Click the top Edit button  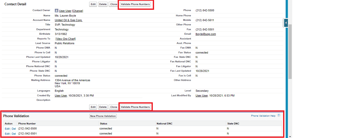[93, 4]
